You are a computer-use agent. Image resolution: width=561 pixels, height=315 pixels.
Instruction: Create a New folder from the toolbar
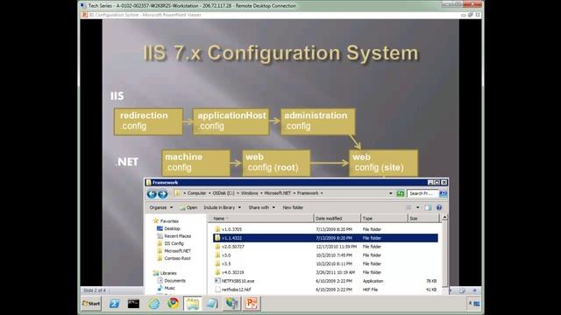293,207
